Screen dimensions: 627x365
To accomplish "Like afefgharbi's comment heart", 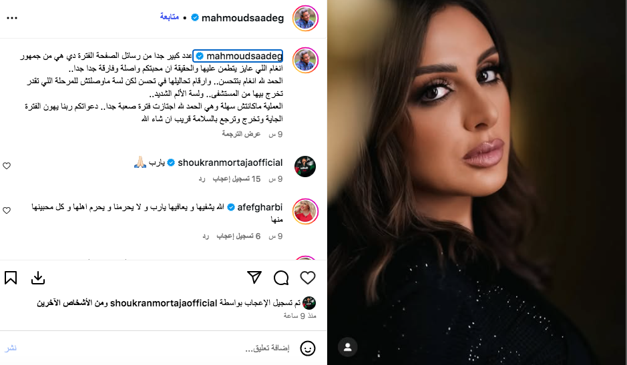I will coord(7,210).
